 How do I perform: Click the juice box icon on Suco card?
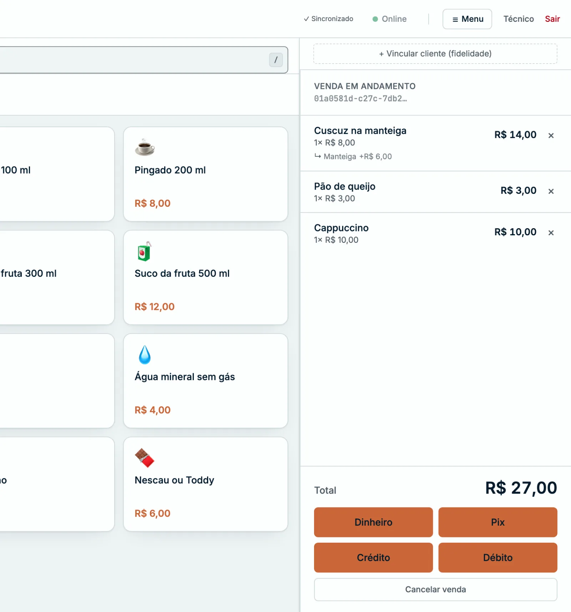click(x=145, y=251)
